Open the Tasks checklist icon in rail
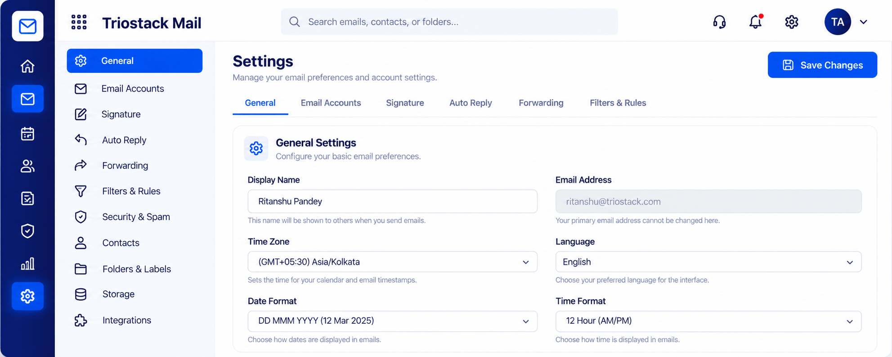This screenshot has width=892, height=357. [27, 199]
